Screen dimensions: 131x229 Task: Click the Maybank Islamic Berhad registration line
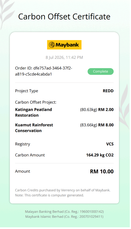pyautogui.click(x=64, y=216)
